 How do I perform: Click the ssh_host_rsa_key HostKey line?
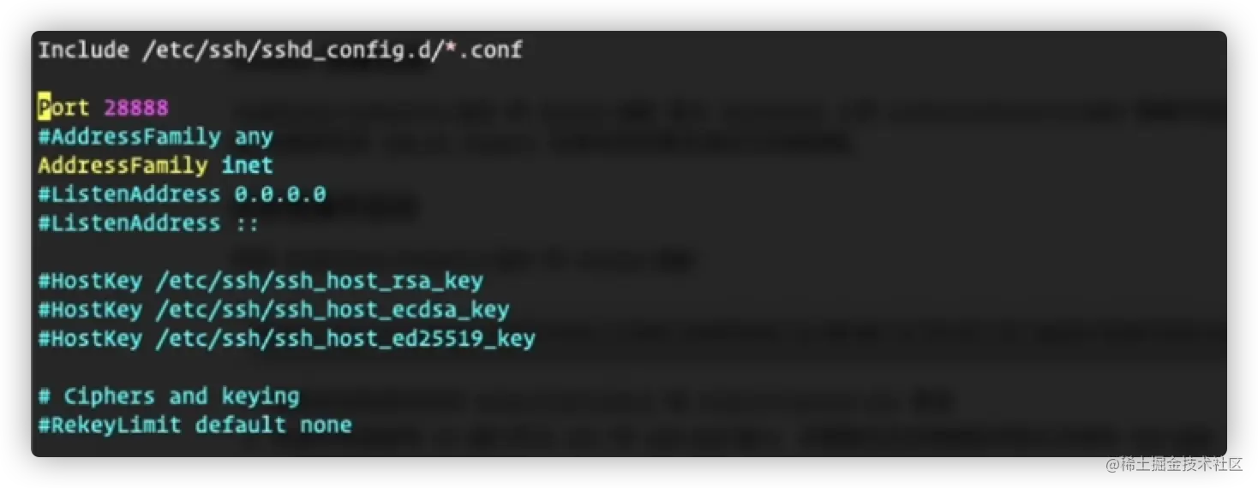click(261, 281)
